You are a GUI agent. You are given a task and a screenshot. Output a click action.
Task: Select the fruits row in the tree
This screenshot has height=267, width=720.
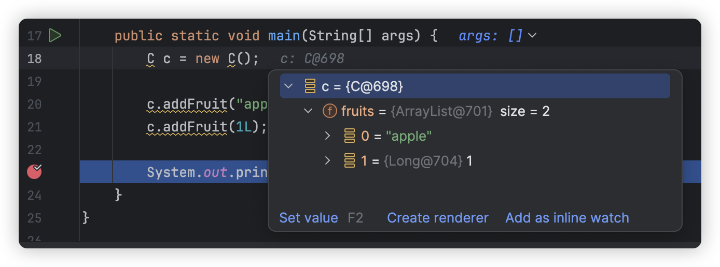(x=475, y=111)
